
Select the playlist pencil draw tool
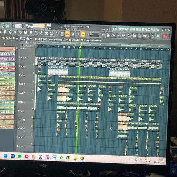click(x=4, y=38)
